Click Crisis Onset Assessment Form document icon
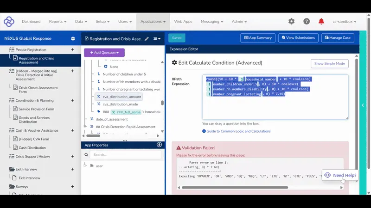 (15, 87)
